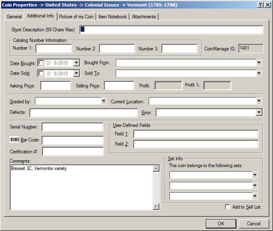
Task: Click the title bar help question mark
Action: [260, 5]
